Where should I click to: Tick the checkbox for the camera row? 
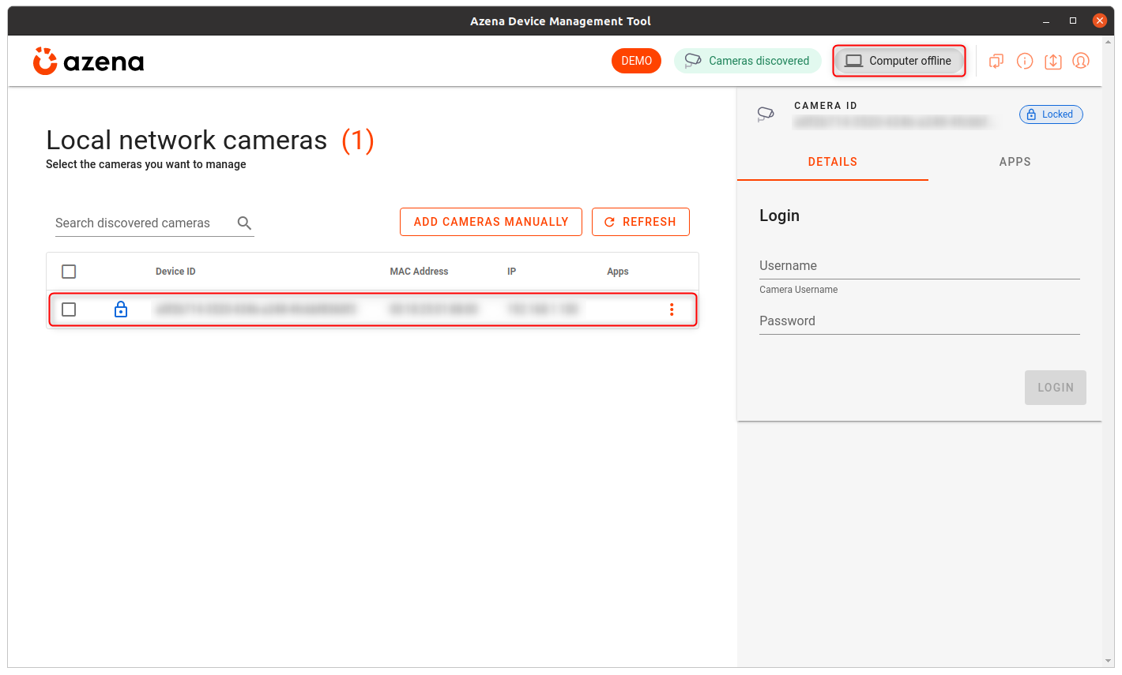[69, 309]
